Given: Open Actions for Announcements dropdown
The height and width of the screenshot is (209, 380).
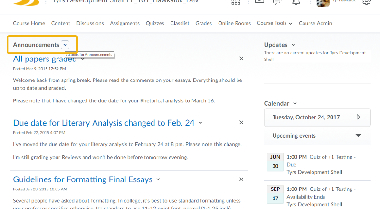Looking at the screenshot, I should pyautogui.click(x=66, y=45).
